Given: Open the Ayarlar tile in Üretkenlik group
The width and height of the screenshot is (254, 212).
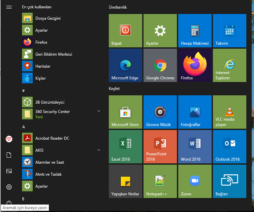Looking at the screenshot, I should click(x=160, y=31).
